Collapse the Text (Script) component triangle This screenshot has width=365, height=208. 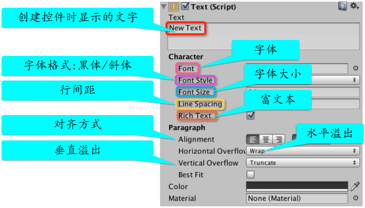tap(164, 7)
